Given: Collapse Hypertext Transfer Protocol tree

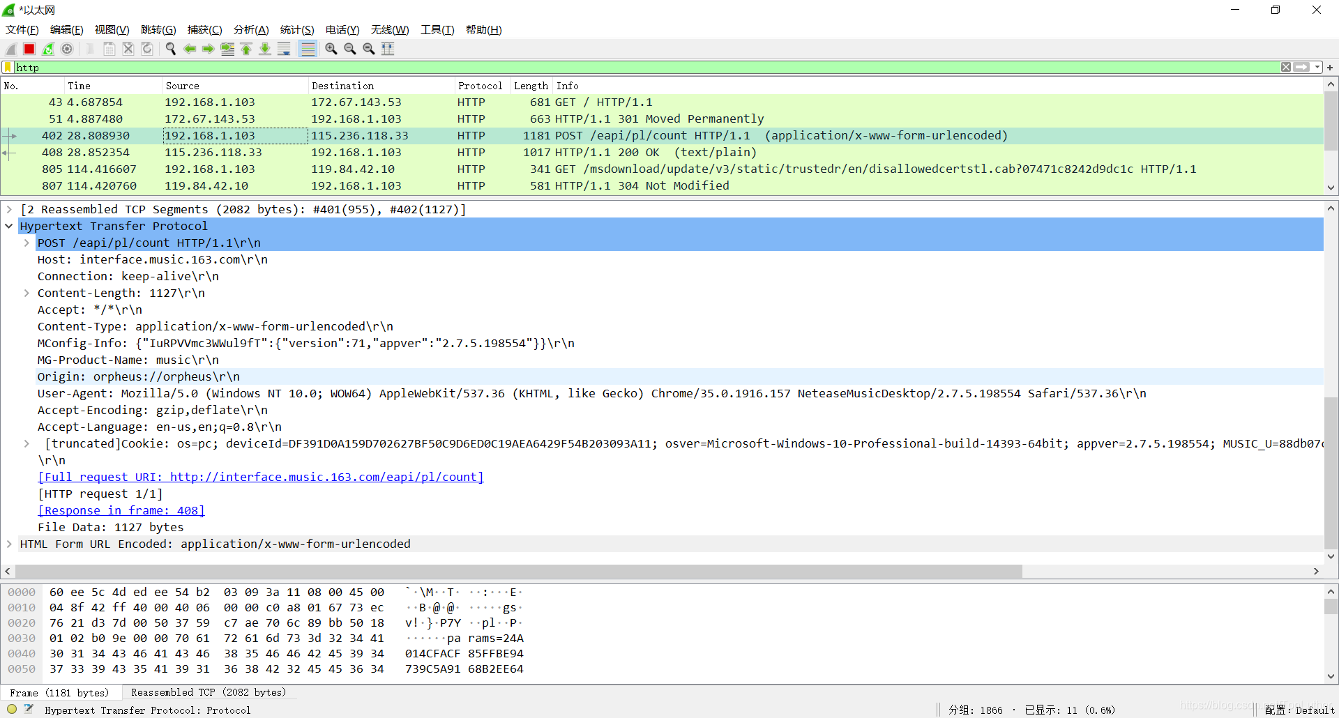Looking at the screenshot, I should 9,226.
